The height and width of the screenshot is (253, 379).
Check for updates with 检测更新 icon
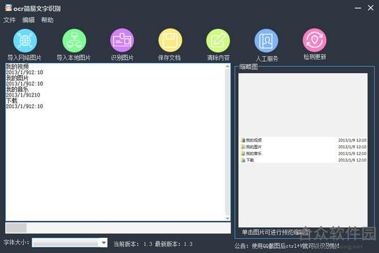315,40
